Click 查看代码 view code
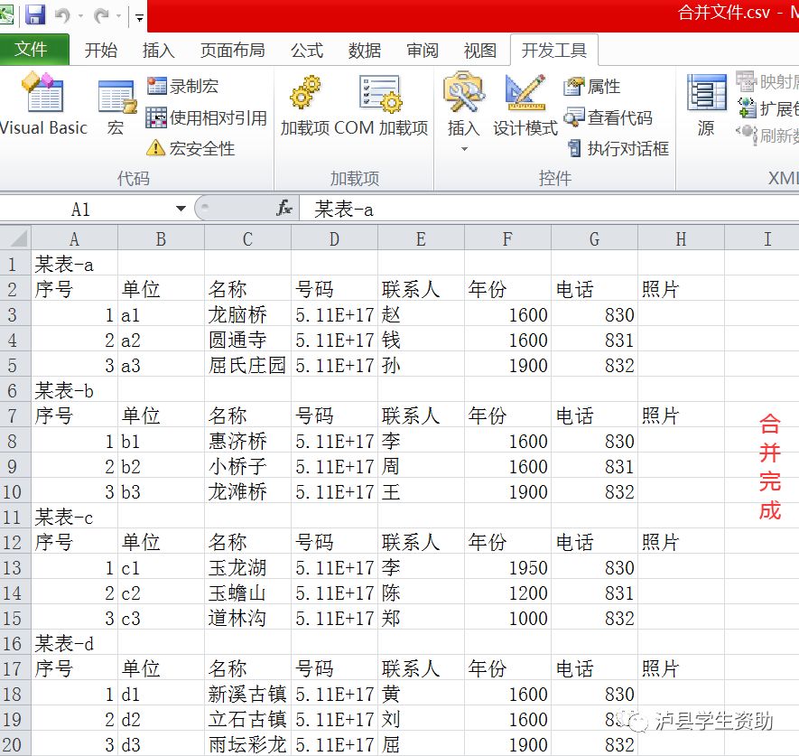 tap(609, 117)
